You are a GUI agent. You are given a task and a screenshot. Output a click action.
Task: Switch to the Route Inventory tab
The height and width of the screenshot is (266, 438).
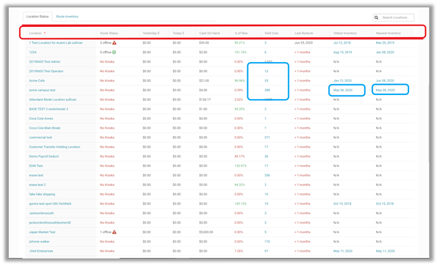pos(67,16)
